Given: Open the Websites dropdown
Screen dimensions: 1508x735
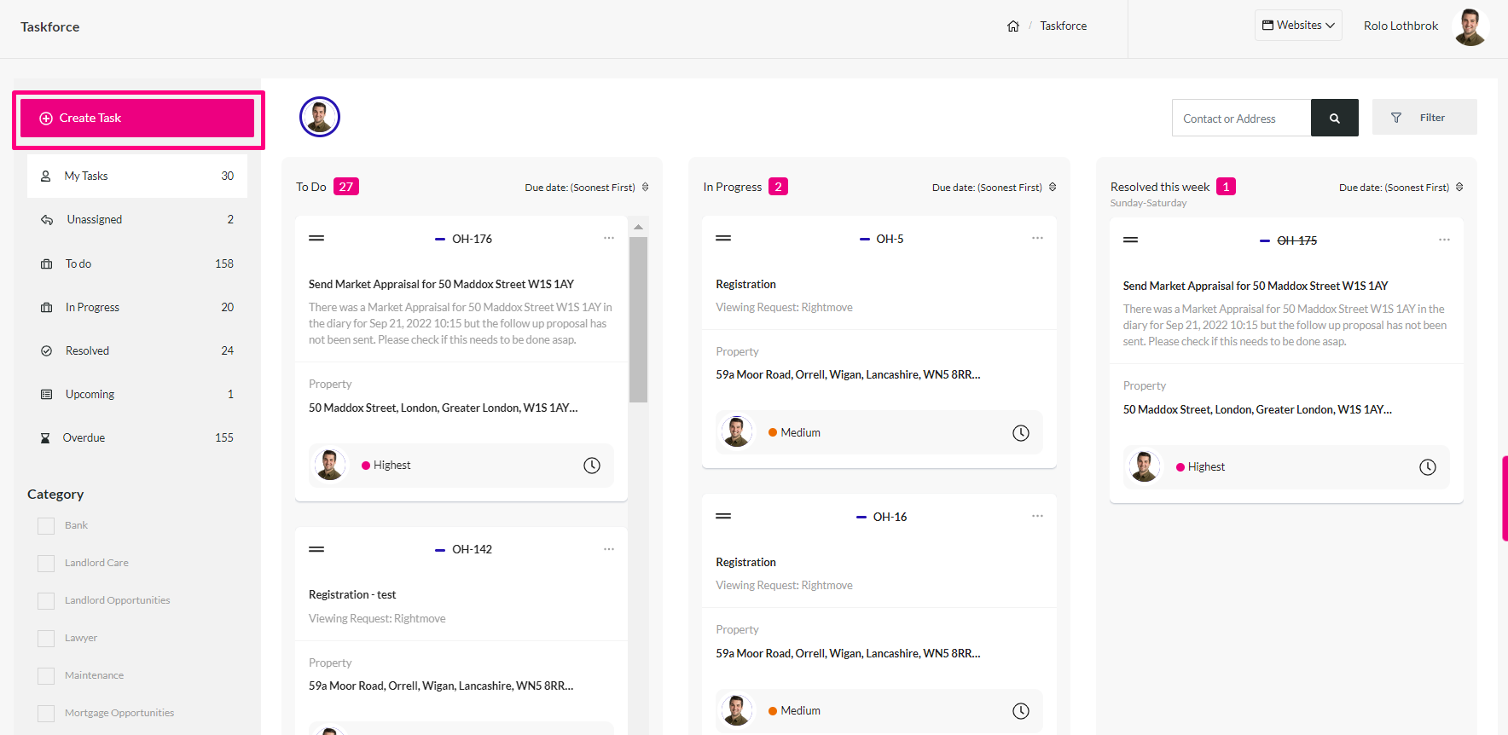Looking at the screenshot, I should tap(1298, 26).
